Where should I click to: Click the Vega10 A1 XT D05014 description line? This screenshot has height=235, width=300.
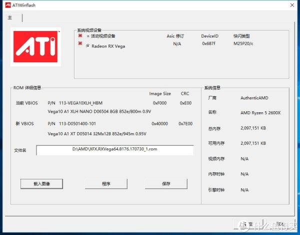click(97, 134)
